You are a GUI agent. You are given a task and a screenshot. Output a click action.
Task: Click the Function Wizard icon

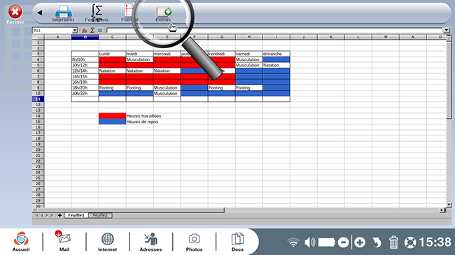pos(84,30)
